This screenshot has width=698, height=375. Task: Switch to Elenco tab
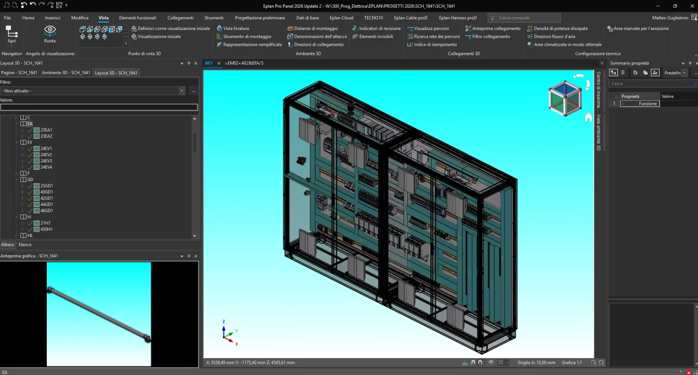click(x=25, y=245)
